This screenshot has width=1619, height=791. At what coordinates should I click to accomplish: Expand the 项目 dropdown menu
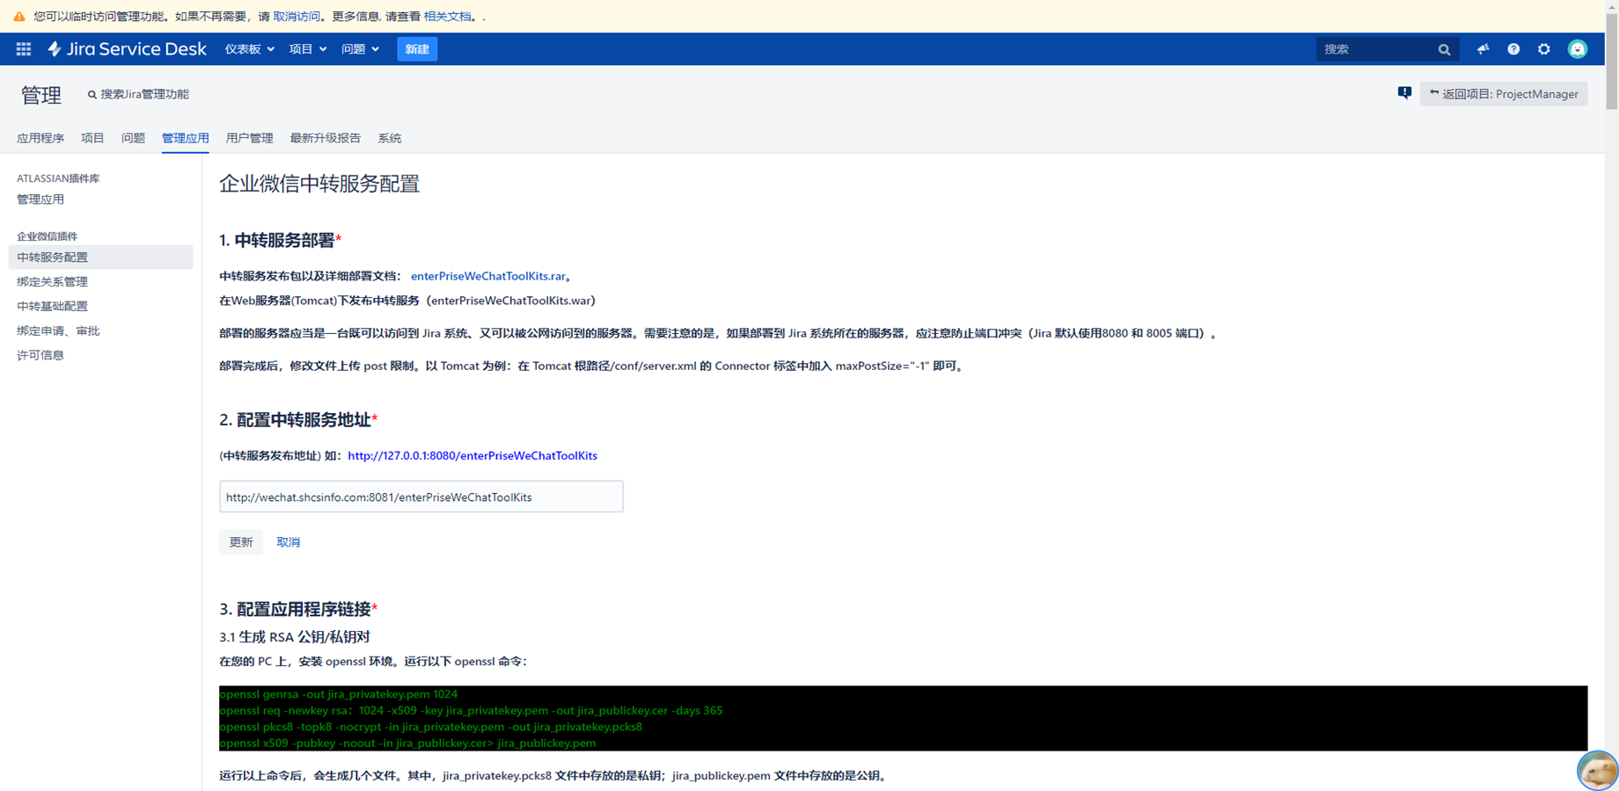[307, 49]
